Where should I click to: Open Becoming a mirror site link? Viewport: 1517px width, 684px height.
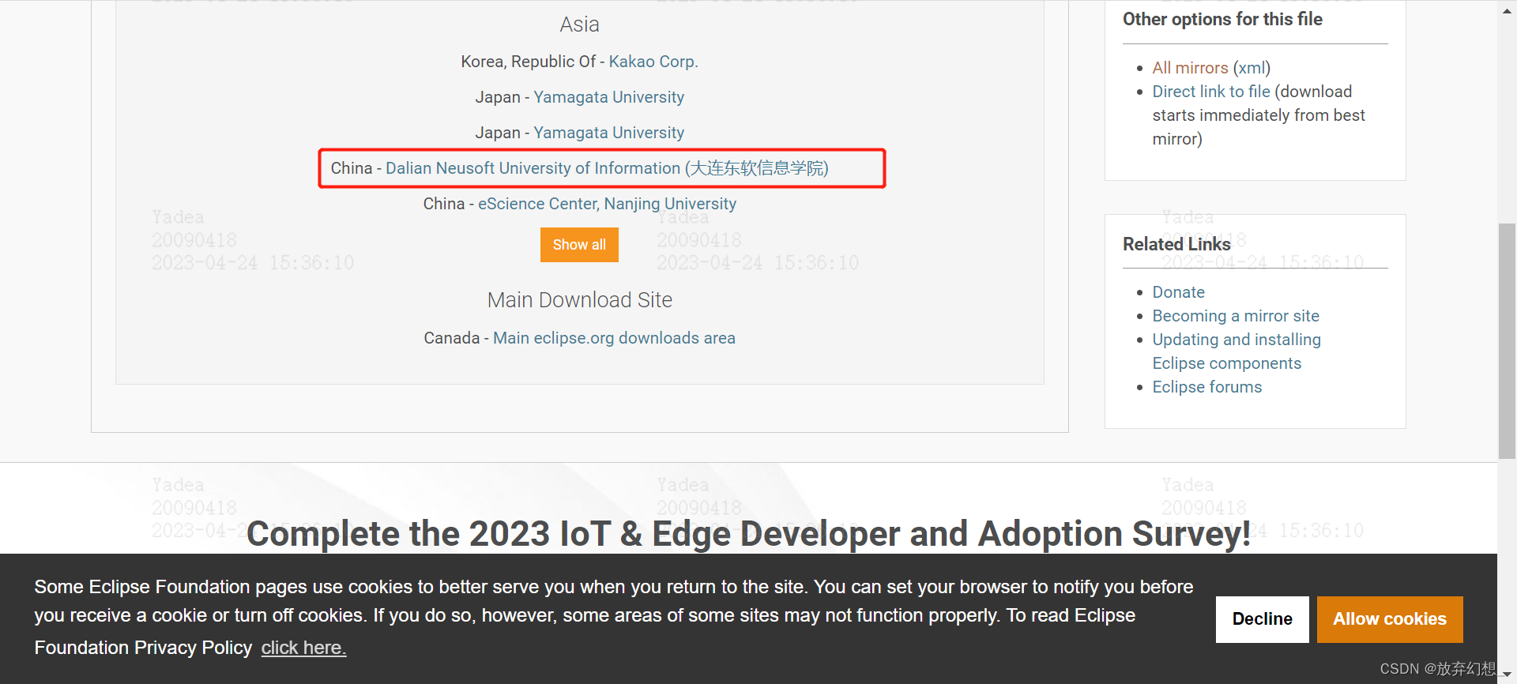pos(1236,316)
